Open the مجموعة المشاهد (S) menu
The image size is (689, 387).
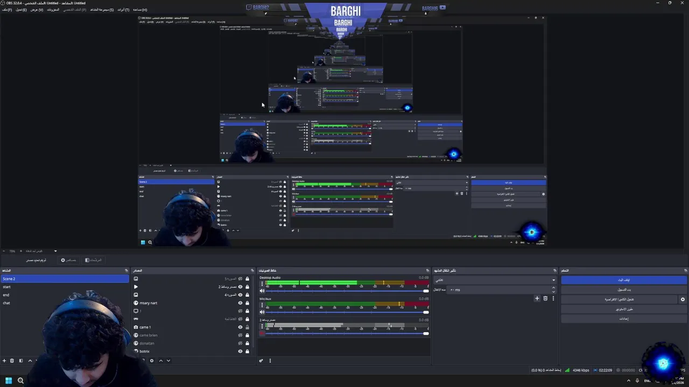(x=102, y=10)
